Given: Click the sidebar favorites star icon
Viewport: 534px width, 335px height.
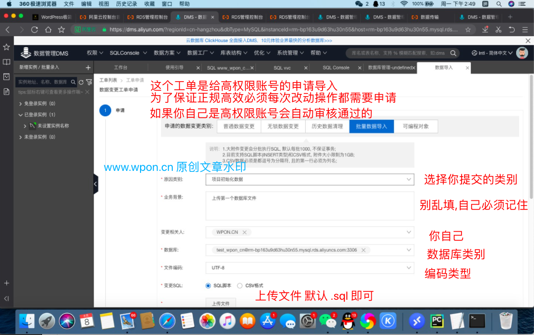Looking at the screenshot, I should click(6, 47).
